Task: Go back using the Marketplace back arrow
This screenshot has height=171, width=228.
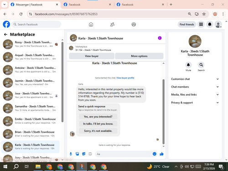Action: click(x=5, y=35)
